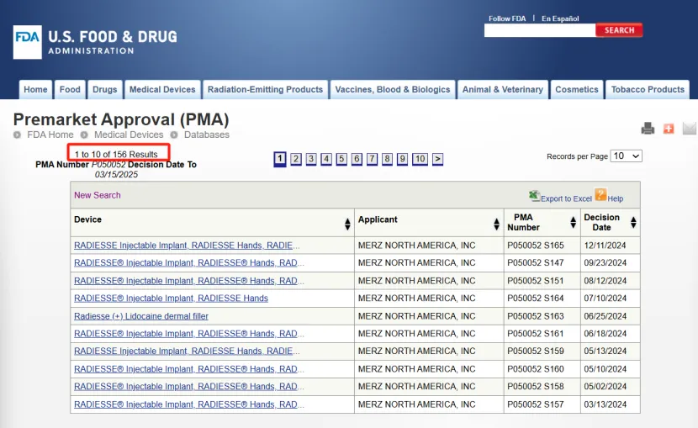Go to results page 5
Screen dimensions: 698x428
341,159
